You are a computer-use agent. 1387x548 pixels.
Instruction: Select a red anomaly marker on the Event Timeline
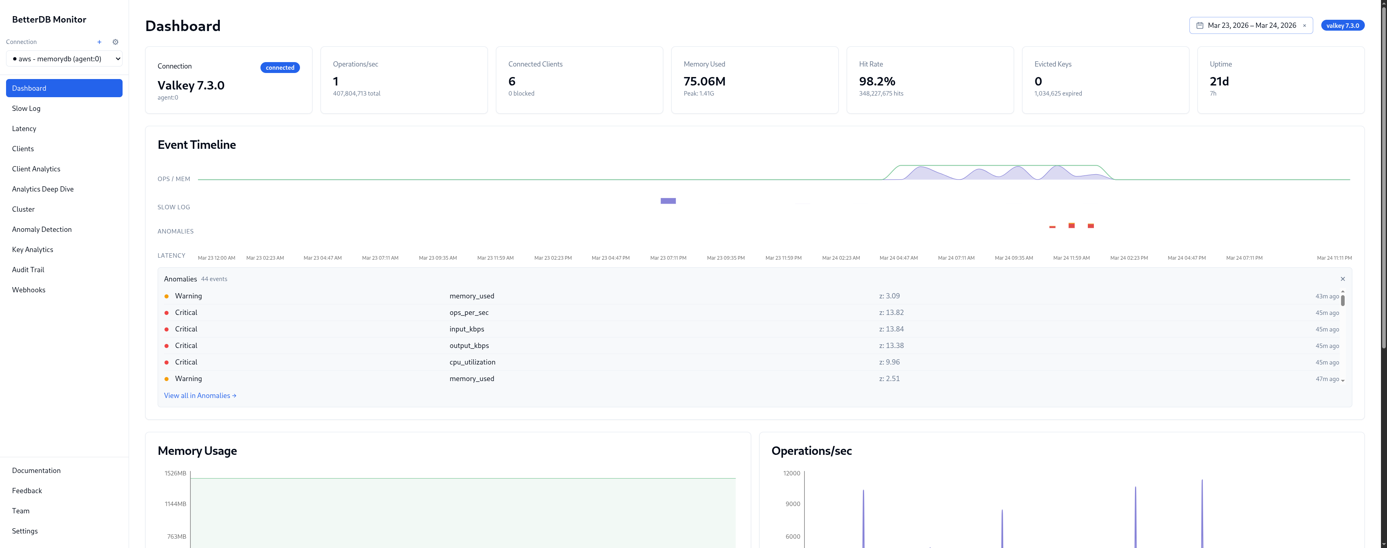(x=1071, y=225)
